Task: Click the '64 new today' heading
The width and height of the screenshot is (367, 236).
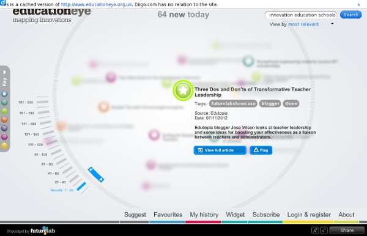Action: [x=183, y=15]
